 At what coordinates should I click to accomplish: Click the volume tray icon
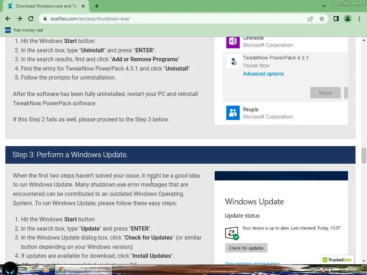pos(331,270)
